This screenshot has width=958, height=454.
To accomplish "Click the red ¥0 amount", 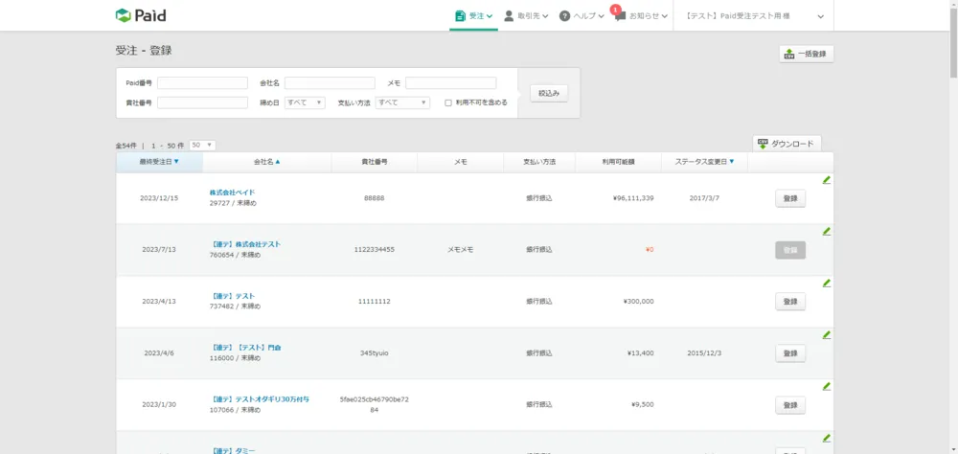I will (650, 250).
